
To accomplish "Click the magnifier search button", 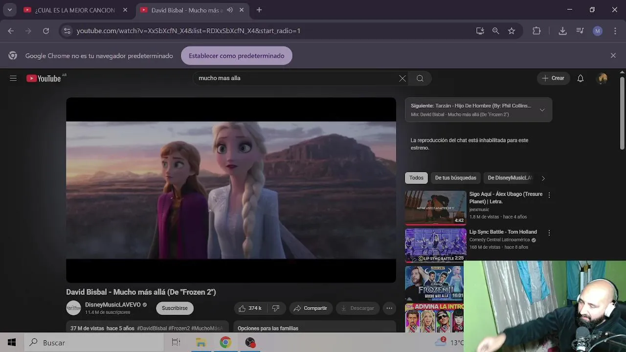I will (420, 78).
